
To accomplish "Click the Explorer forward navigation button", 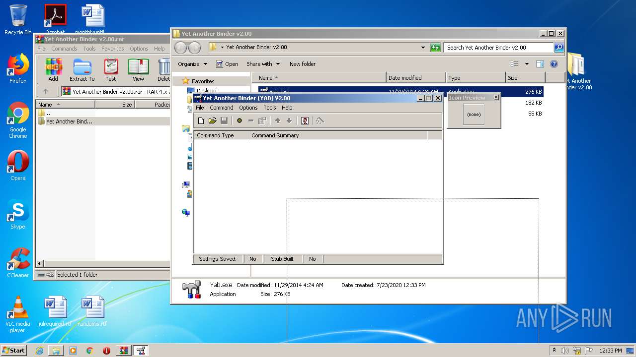I will coord(194,48).
